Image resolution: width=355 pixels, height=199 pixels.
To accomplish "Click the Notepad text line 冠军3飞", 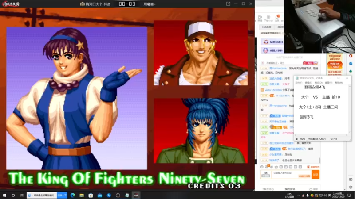I will point(307,117).
